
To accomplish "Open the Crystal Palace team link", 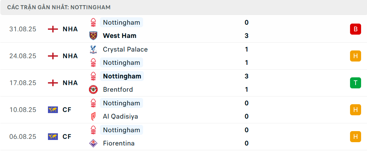I will [125, 49].
